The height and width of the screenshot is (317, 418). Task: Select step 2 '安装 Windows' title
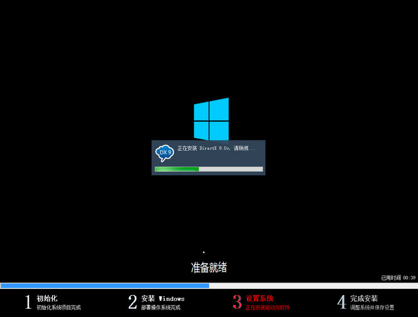[163, 298]
